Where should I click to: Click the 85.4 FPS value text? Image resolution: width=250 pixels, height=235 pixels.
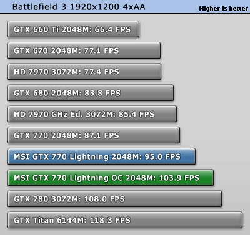tap(136, 114)
